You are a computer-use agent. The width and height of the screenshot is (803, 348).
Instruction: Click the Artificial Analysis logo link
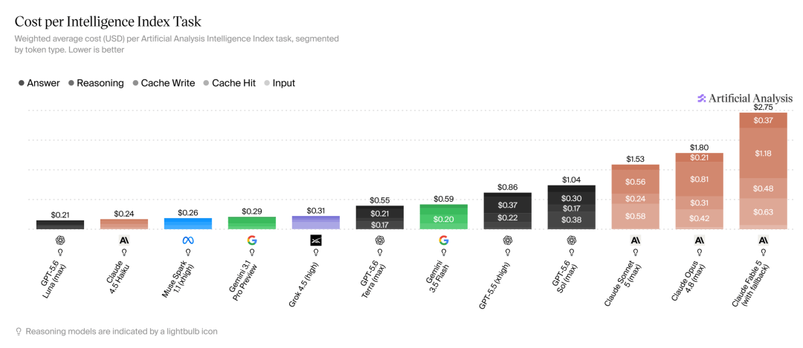(745, 98)
